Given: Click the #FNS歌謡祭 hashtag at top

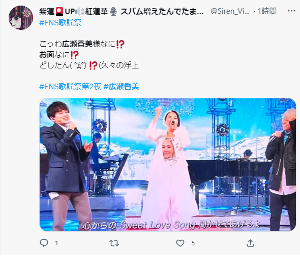Looking at the screenshot, I should pyautogui.click(x=61, y=22).
